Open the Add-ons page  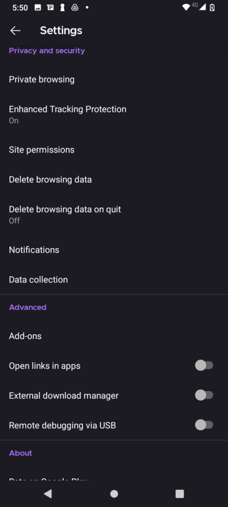coord(114,336)
